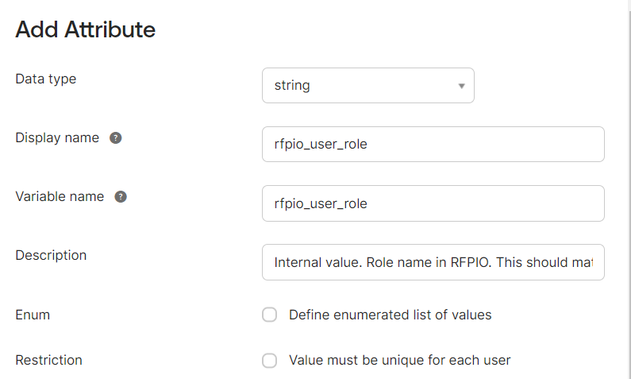Click the Add Attribute heading

coord(85,29)
